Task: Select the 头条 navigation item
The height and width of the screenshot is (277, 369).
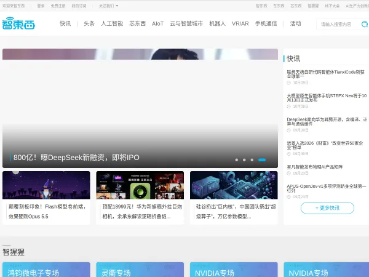Action: coord(89,23)
